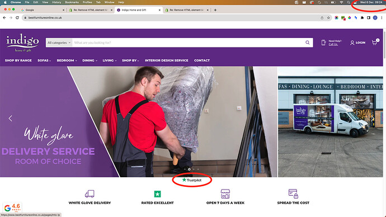
Task: Open the Chrome side panel icon
Action: point(369,18)
